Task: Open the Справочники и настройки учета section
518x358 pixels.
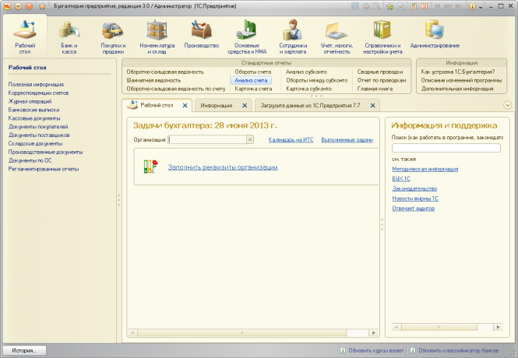Action: point(382,37)
